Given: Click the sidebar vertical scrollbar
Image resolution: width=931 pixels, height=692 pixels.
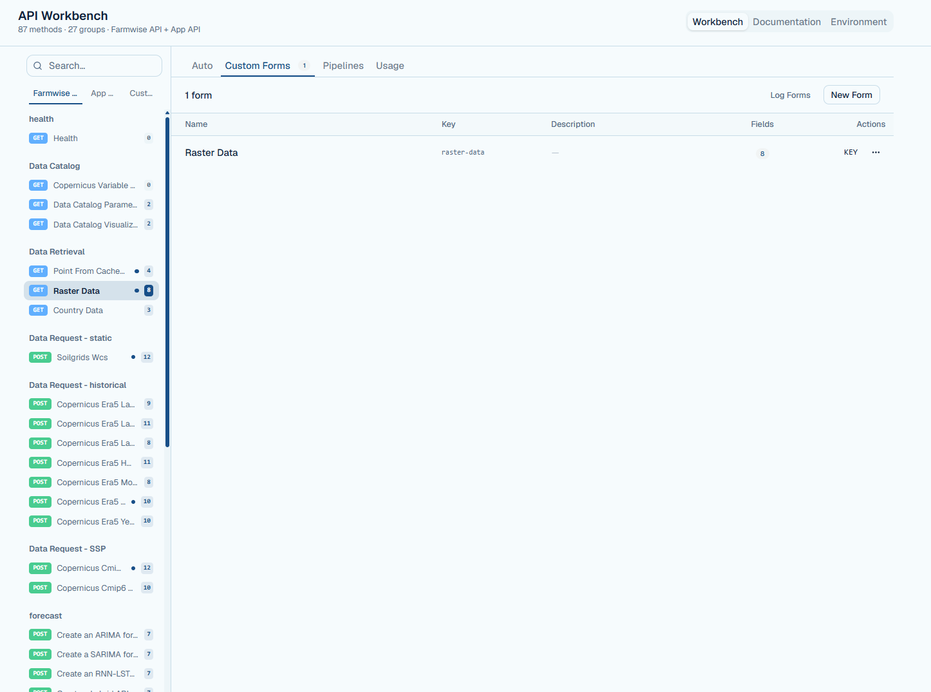Looking at the screenshot, I should pyautogui.click(x=167, y=282).
